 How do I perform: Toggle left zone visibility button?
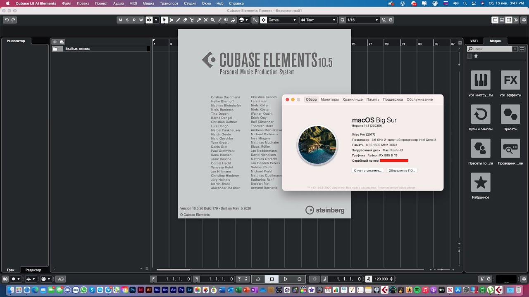(x=495, y=20)
